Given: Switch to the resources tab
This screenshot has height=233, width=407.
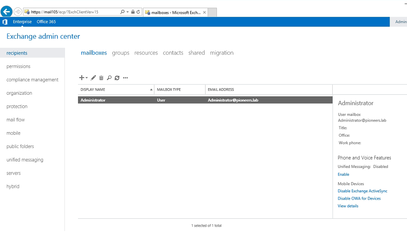Looking at the screenshot, I should point(146,53).
